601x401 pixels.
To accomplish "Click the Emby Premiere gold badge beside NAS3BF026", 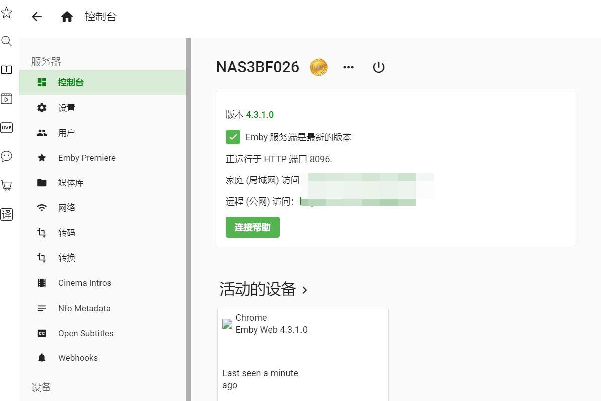I will tap(318, 67).
